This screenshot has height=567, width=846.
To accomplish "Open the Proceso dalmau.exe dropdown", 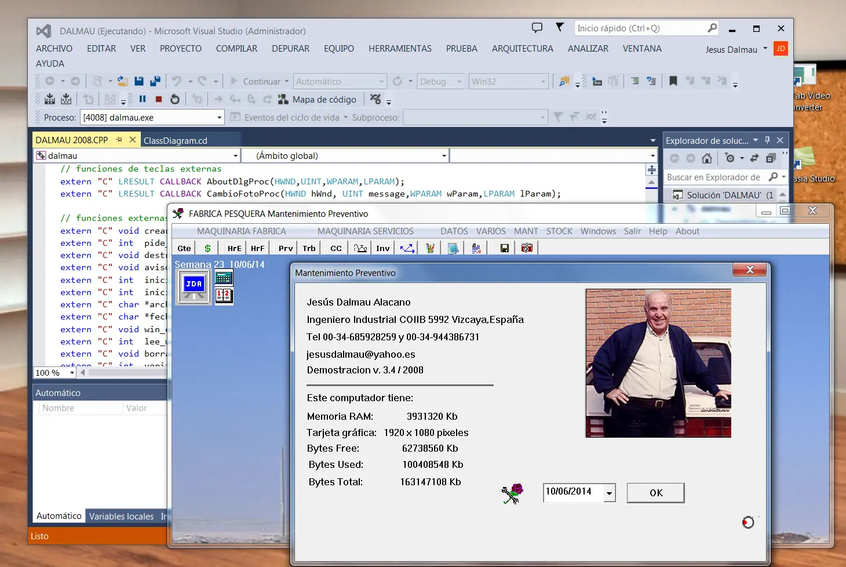I will pos(219,118).
